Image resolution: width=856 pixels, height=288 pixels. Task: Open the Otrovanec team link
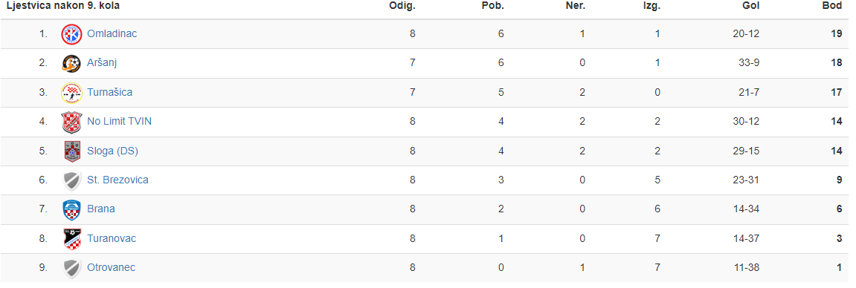click(x=112, y=268)
